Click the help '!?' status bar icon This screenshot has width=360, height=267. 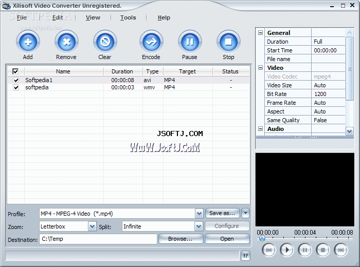click(x=245, y=256)
